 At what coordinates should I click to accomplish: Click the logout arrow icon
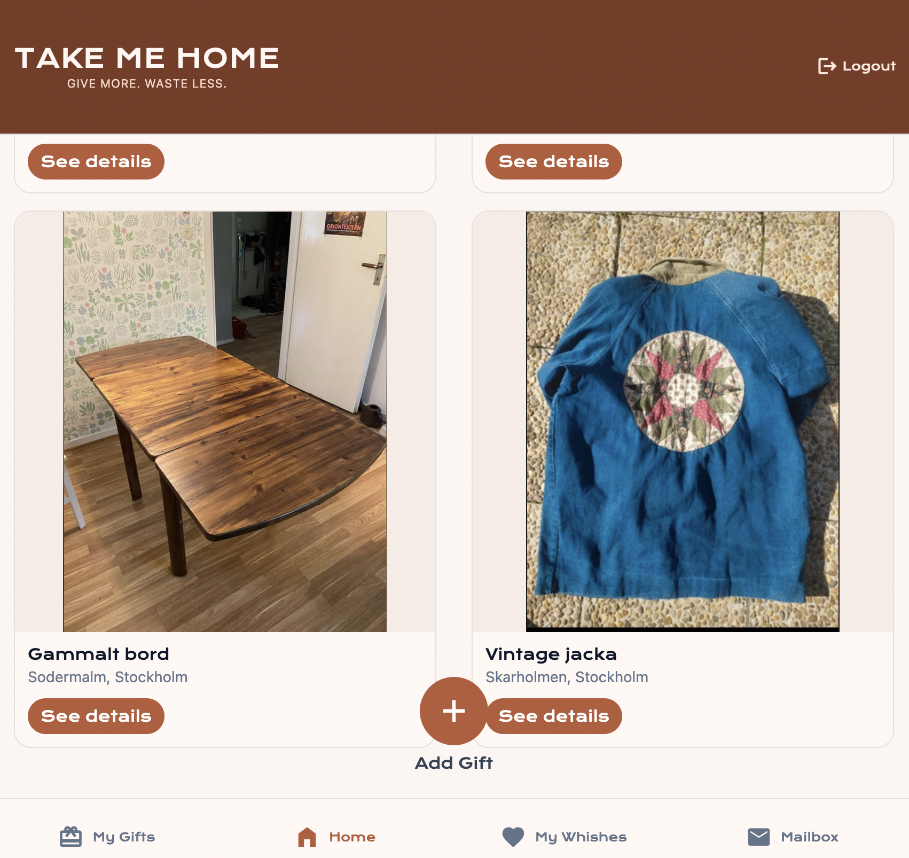pyautogui.click(x=827, y=66)
